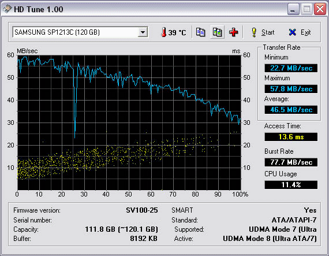Copy results to clipboard icon

click(x=201, y=32)
